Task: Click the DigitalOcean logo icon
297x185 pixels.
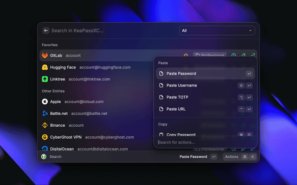Action: pos(45,149)
